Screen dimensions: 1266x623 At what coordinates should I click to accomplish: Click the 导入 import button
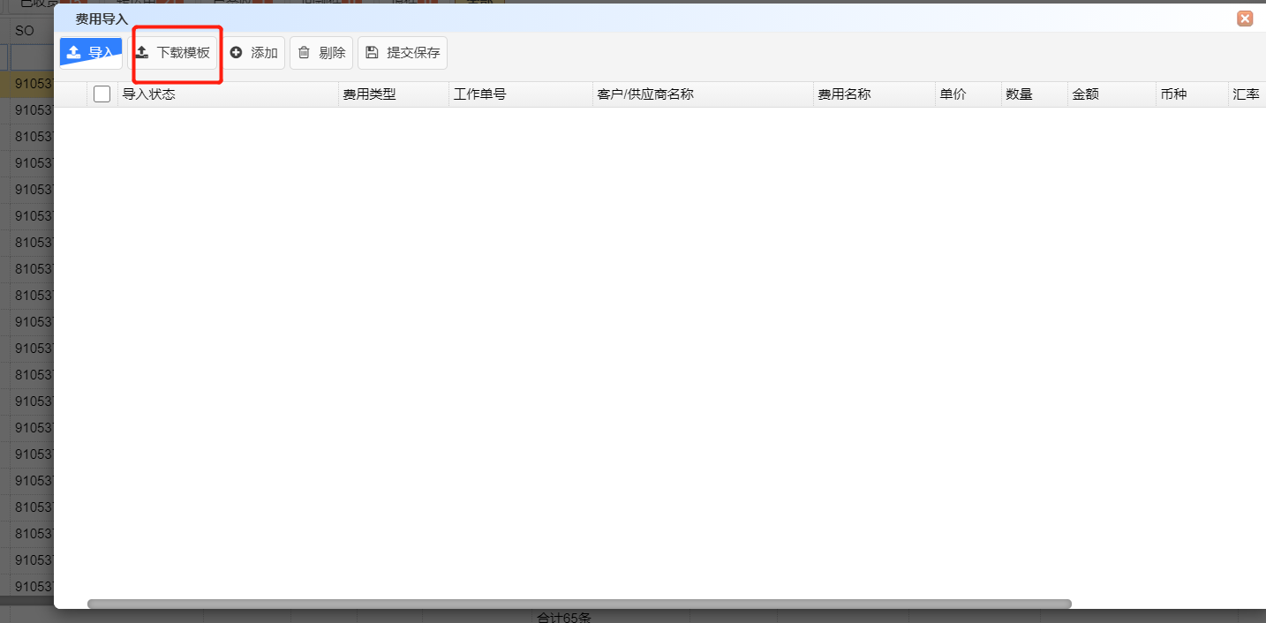click(91, 53)
